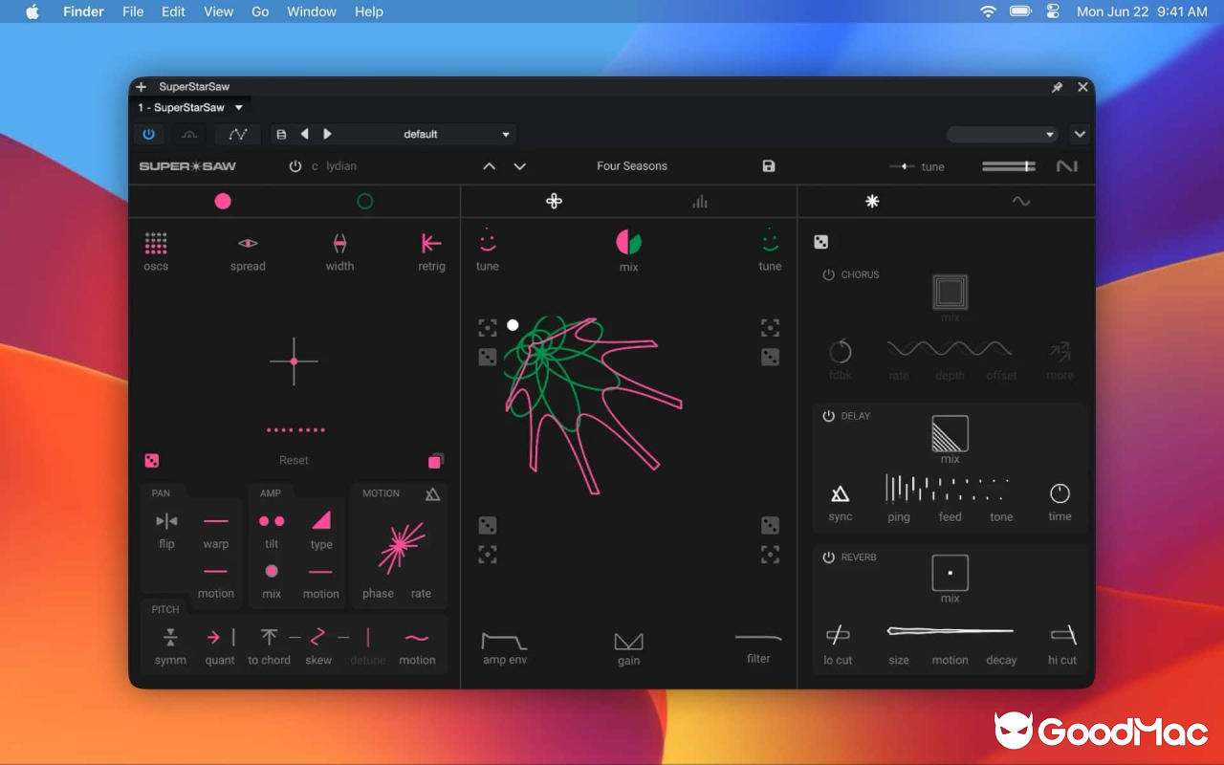The width and height of the screenshot is (1224, 765).
Task: Adjust the width control icon
Action: point(339,244)
